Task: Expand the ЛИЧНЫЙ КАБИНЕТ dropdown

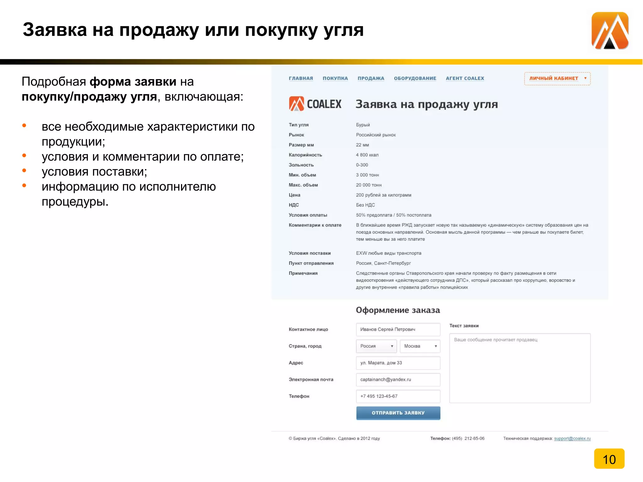Action: coord(557,78)
